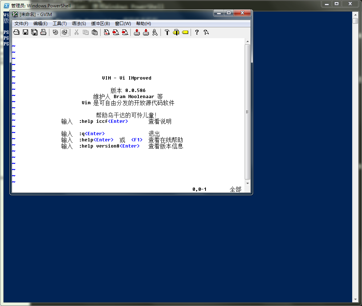The width and height of the screenshot is (362, 306).
Task: Click the Find and Replace icon
Action: click(107, 32)
